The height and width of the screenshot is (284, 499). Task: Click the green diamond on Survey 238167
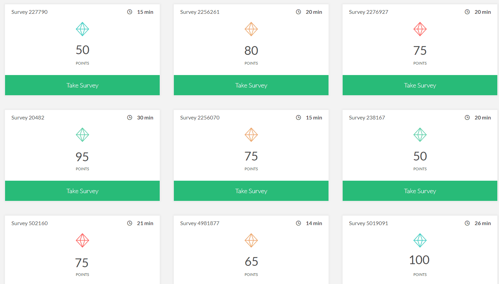(x=420, y=135)
